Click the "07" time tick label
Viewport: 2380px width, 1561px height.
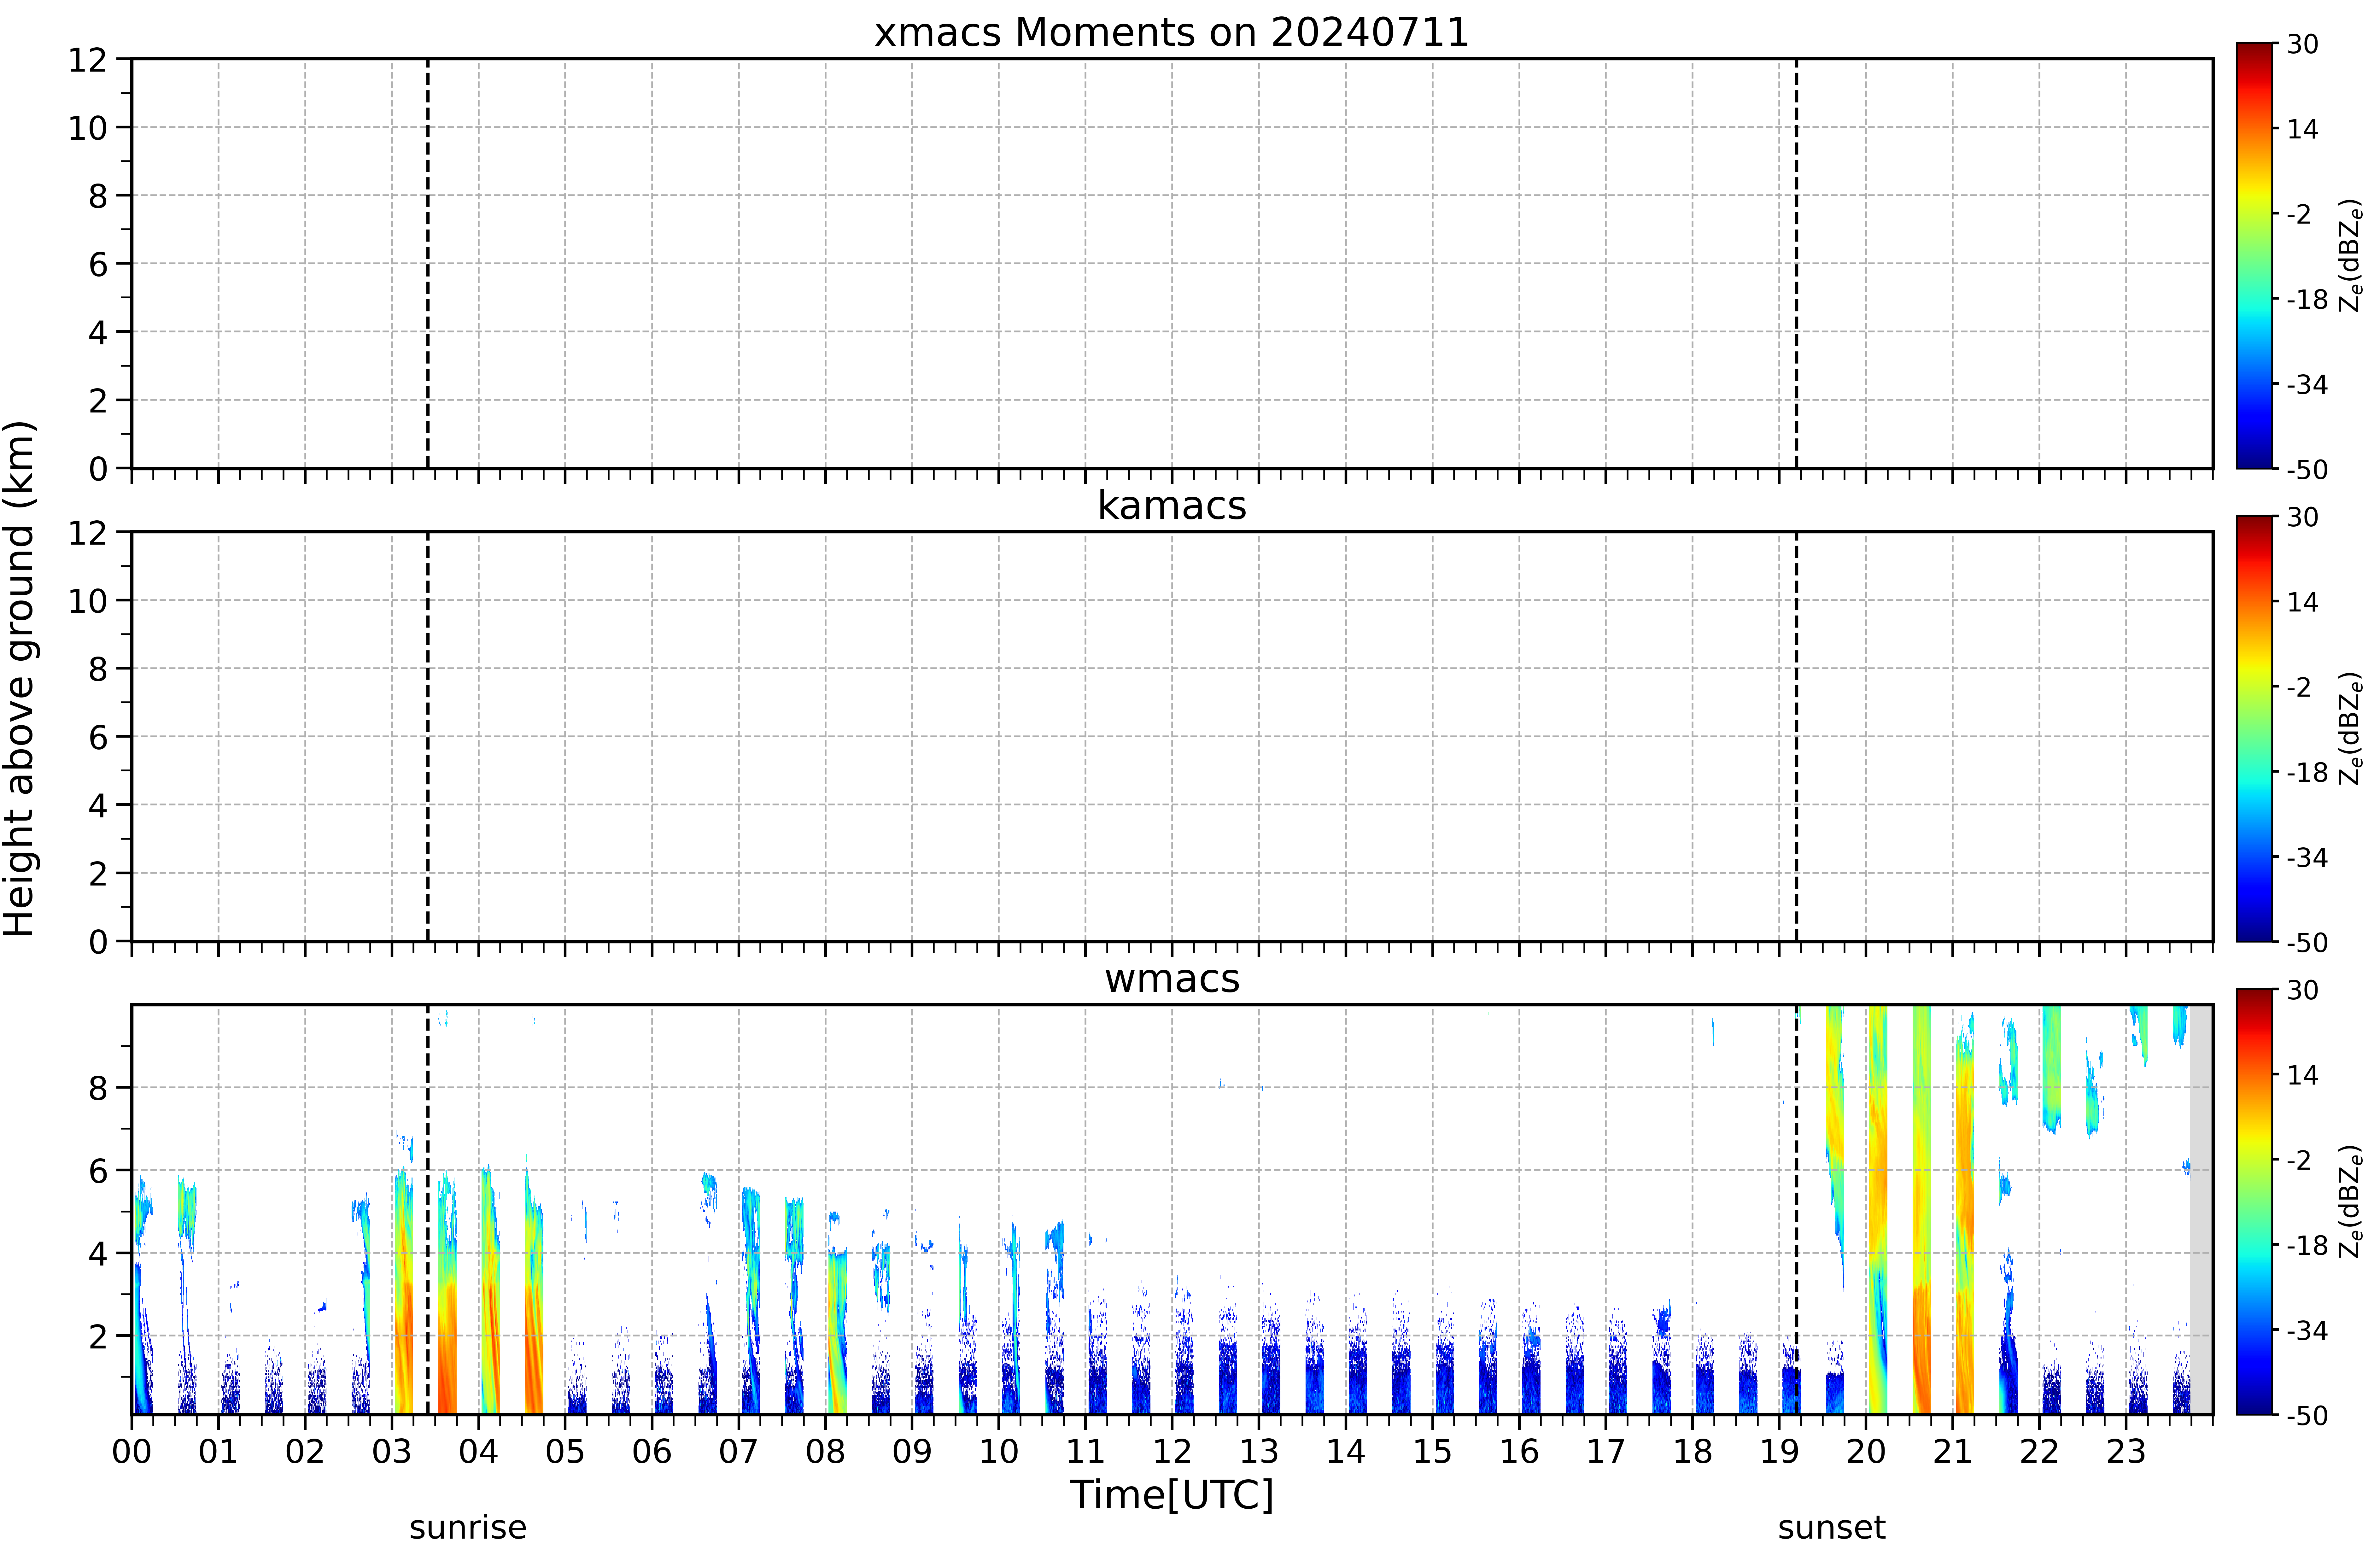tap(739, 1451)
